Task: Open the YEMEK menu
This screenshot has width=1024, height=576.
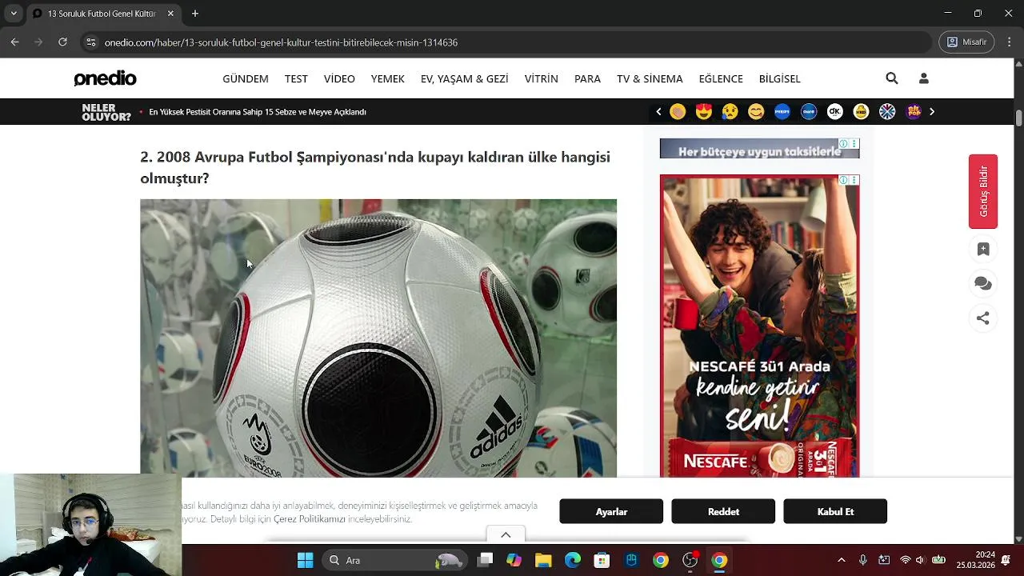Action: tap(388, 78)
